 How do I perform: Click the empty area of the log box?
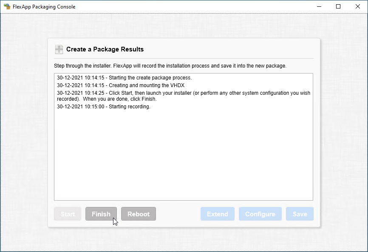tap(183, 157)
